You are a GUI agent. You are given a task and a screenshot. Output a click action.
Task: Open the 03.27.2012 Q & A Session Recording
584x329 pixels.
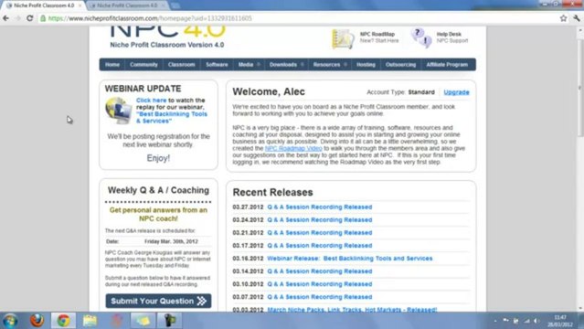[320, 207]
